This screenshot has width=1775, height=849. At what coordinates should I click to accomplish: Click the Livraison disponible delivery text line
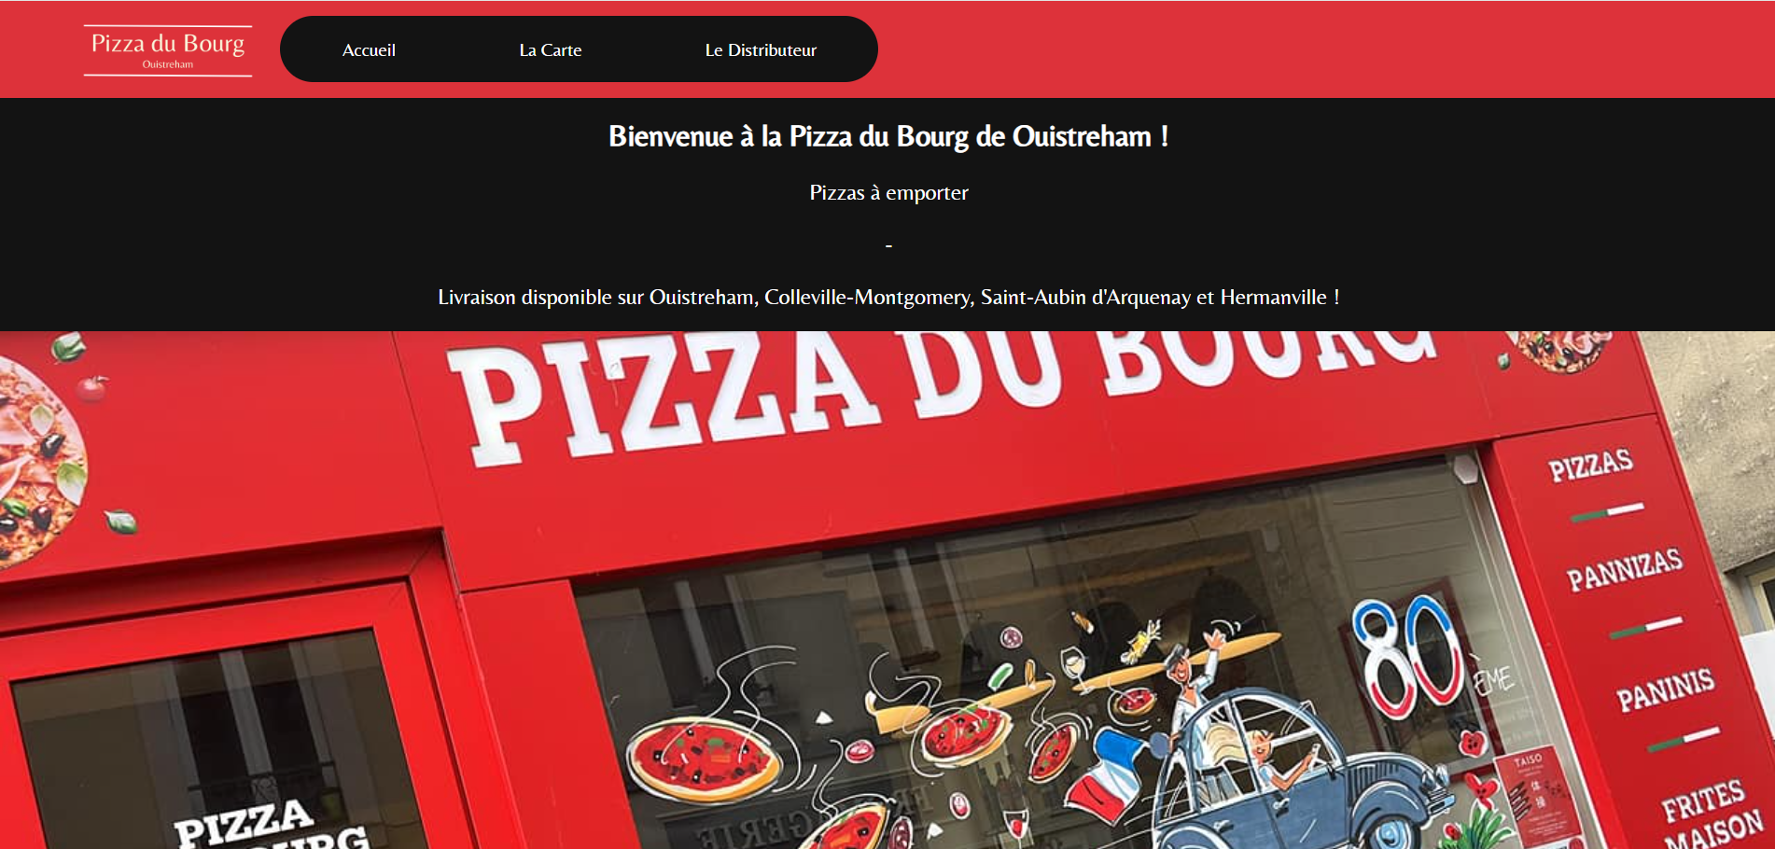888,297
